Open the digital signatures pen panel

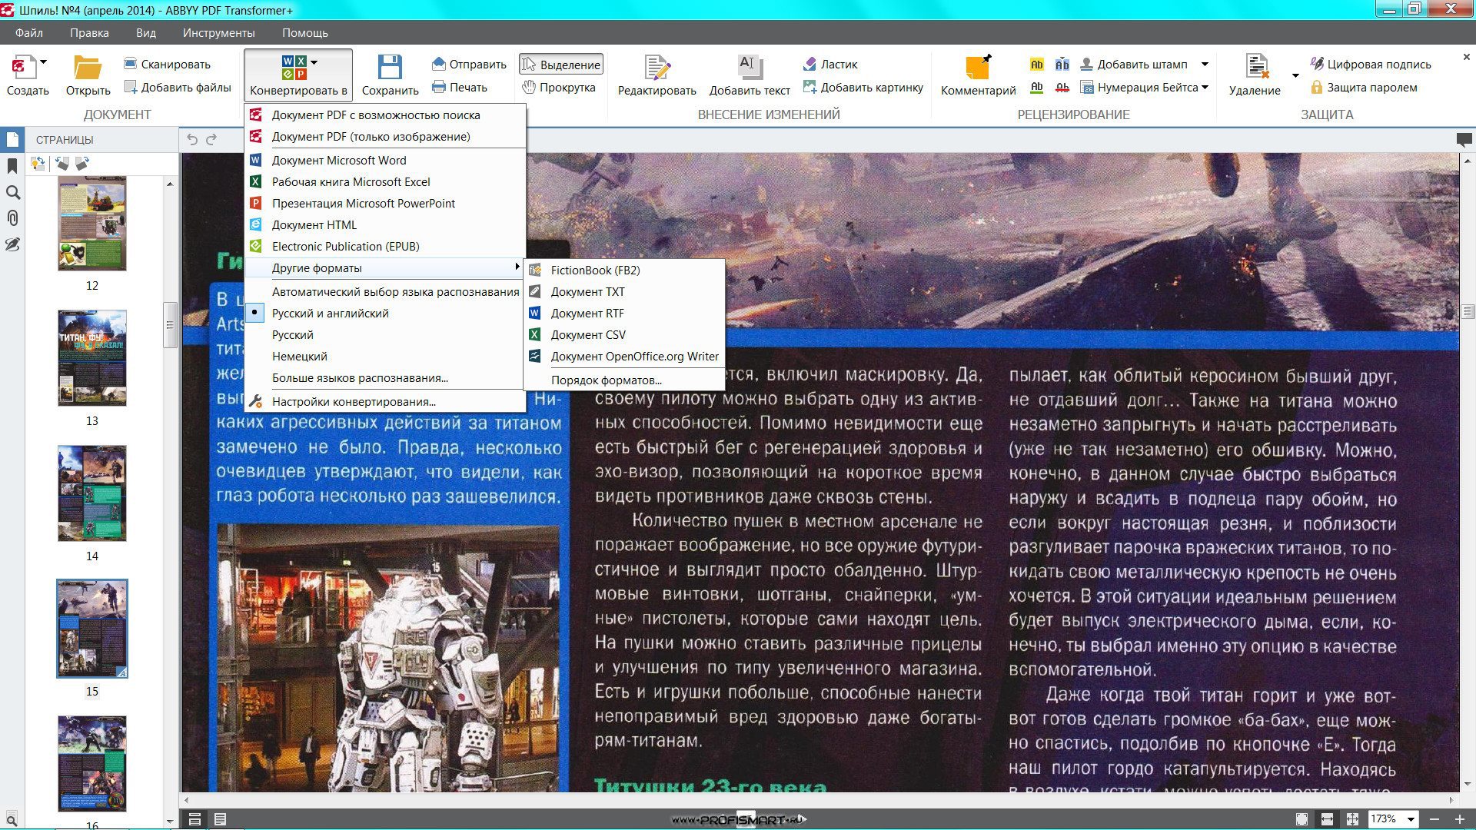(12, 244)
